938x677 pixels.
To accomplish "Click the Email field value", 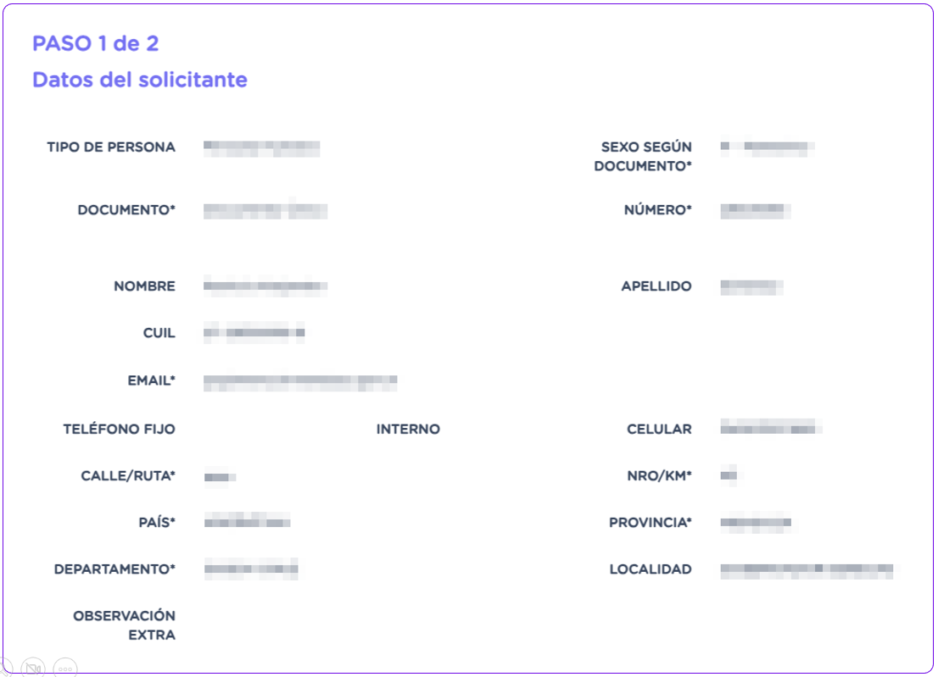I will [299, 381].
